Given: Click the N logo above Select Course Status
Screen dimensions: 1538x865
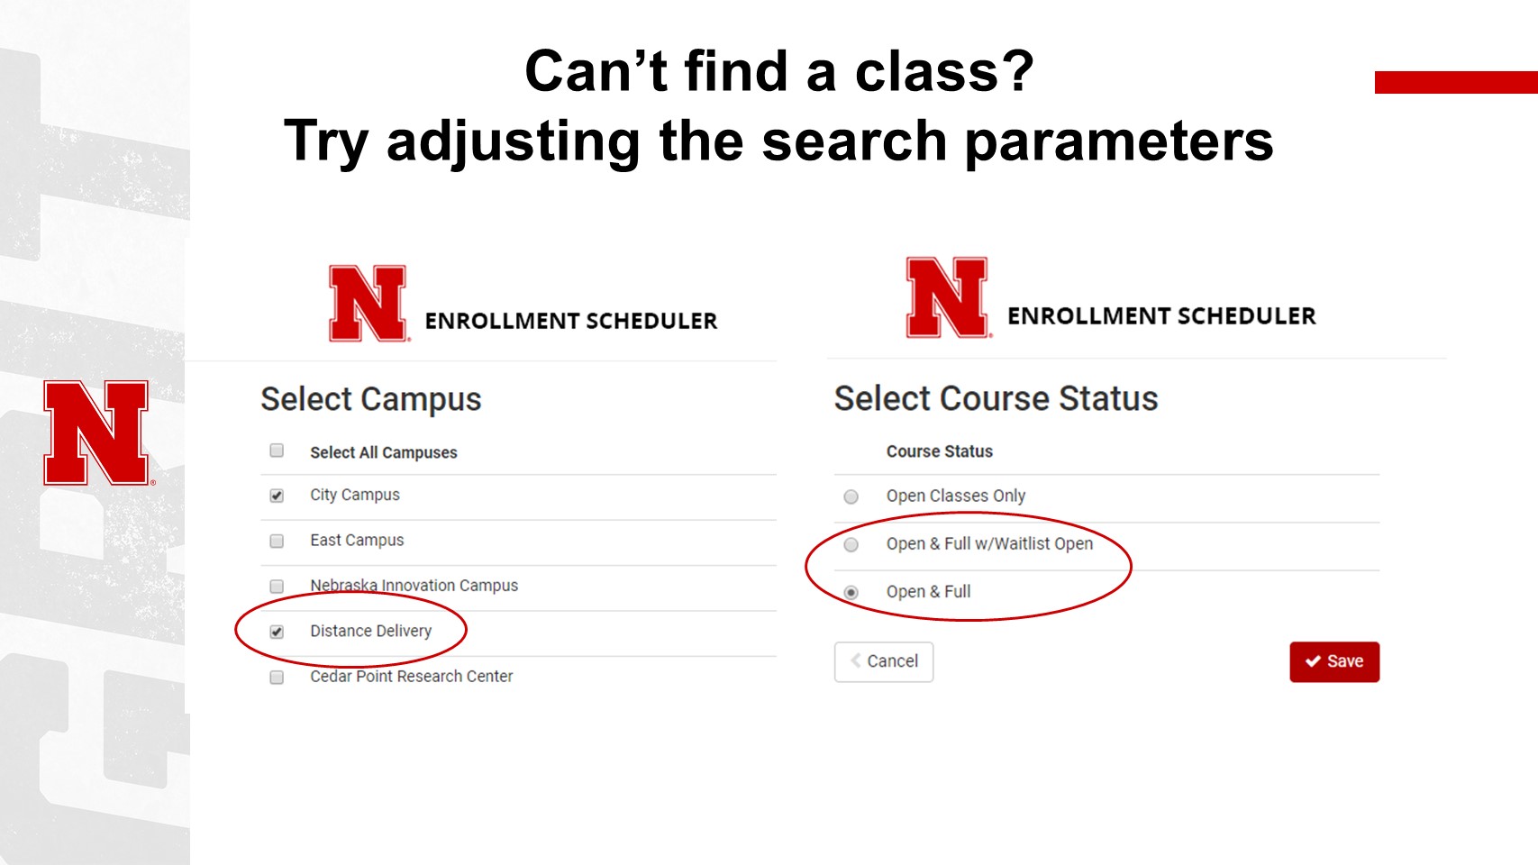Looking at the screenshot, I should pyautogui.click(x=947, y=298).
